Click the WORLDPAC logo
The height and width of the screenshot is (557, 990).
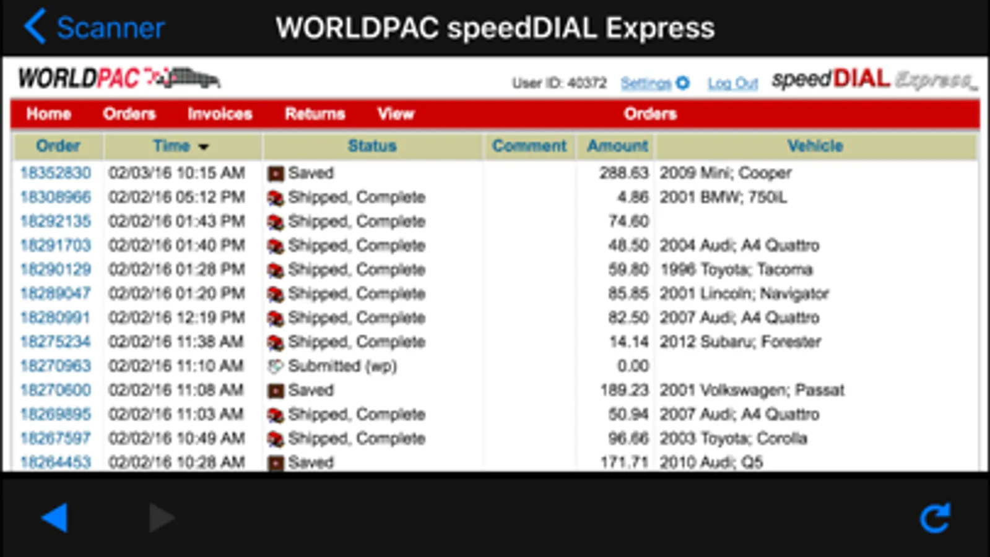119,78
